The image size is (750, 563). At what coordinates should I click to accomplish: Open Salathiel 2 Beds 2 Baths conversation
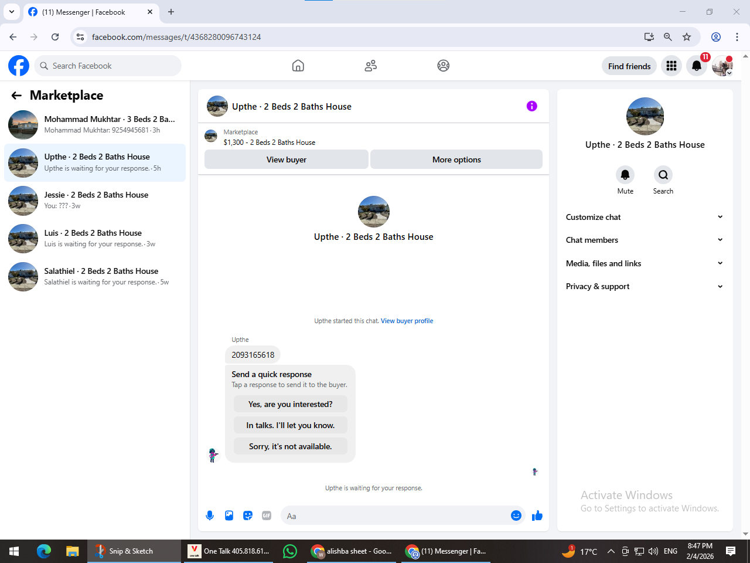point(95,277)
